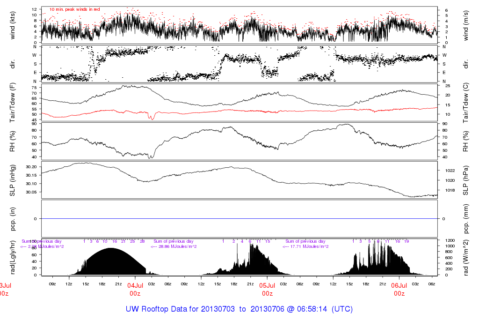Select the '17.71 MJoules/m^2' daily sum

point(310,246)
